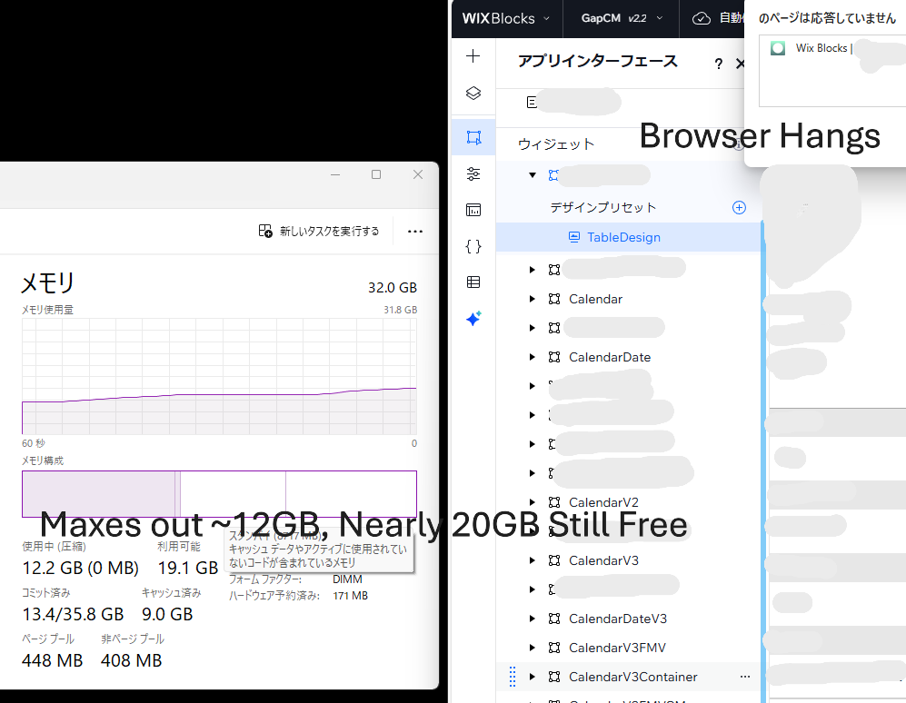Open the GapCM v2.2 version dropdown
Image resolution: width=906 pixels, height=703 pixels.
622,18
